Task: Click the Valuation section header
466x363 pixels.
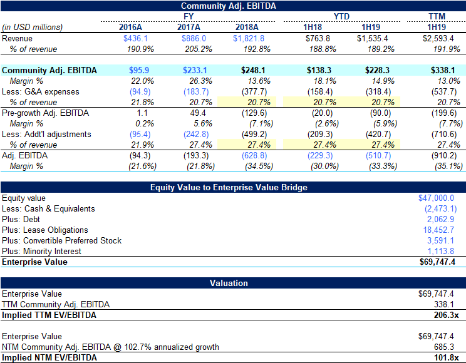Action: [x=233, y=283]
